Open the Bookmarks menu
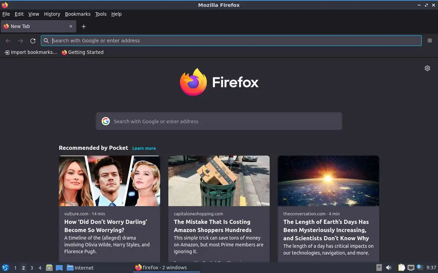 click(78, 14)
